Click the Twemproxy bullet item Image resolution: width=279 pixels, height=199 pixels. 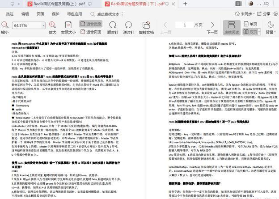[x=22, y=106]
